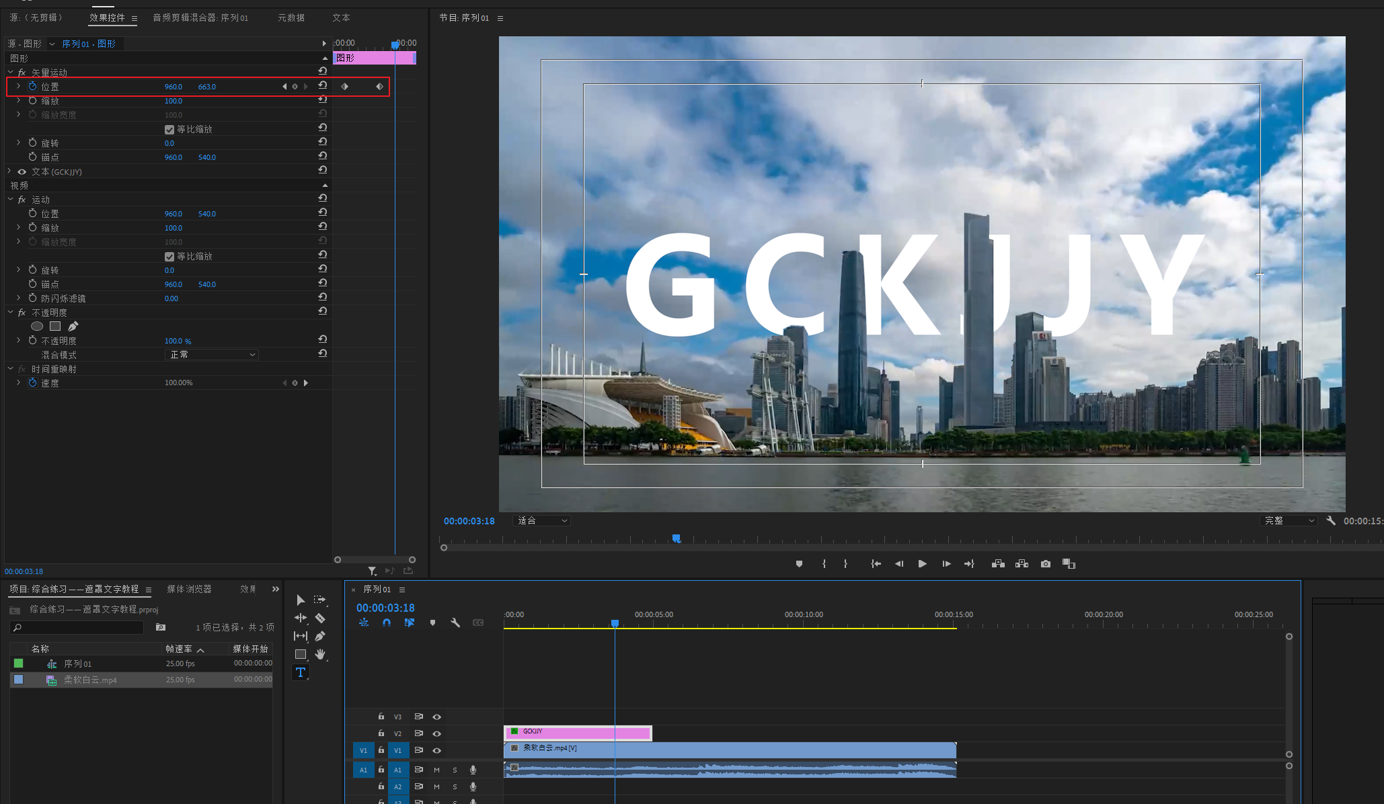Select the Hand tool

pos(320,654)
